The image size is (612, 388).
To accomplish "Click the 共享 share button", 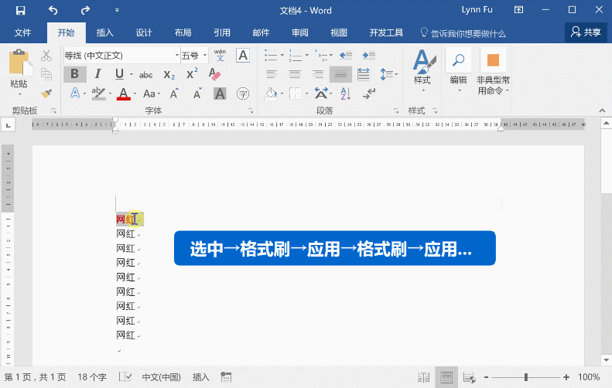I will pos(586,32).
